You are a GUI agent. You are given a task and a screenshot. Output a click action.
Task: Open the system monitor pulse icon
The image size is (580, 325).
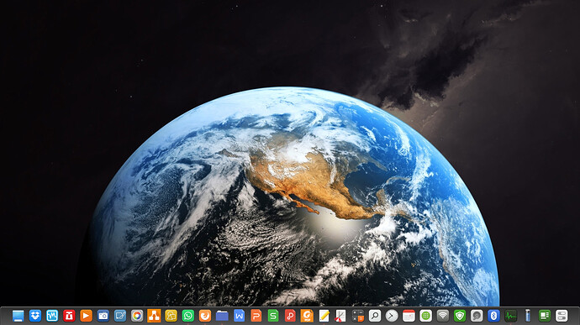click(x=511, y=316)
